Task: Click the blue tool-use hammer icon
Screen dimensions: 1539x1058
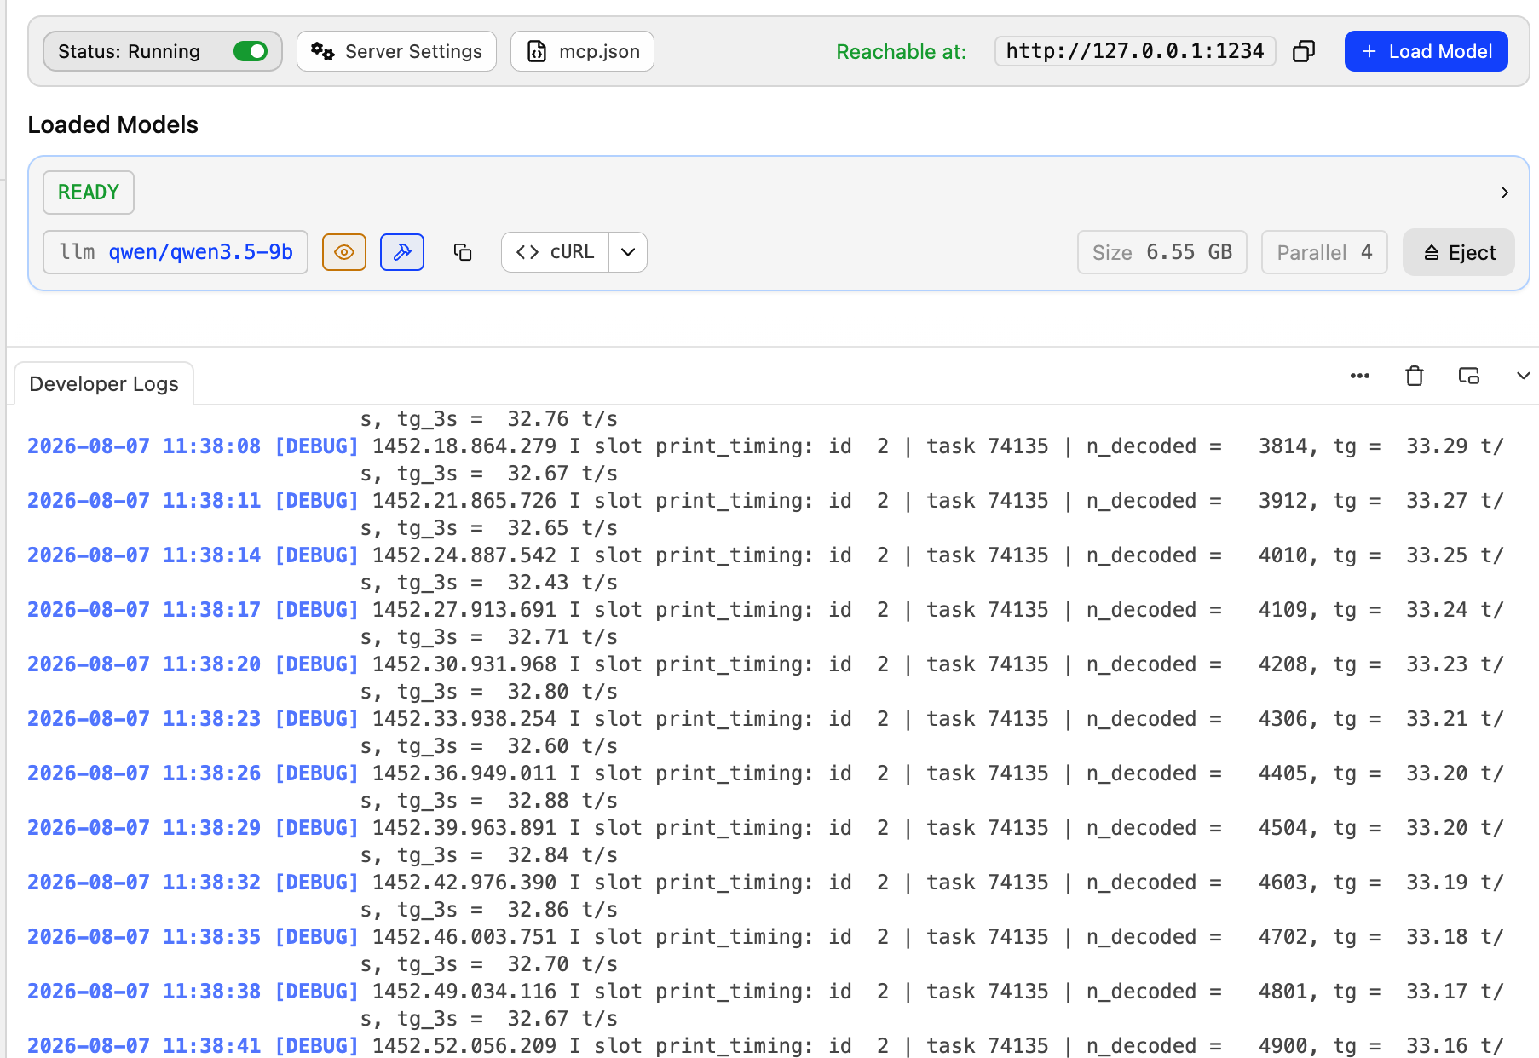Action: [402, 252]
